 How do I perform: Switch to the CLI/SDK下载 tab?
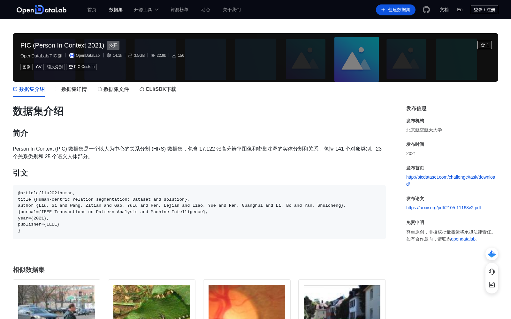pos(158,89)
